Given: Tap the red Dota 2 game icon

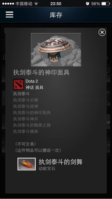Looking at the screenshot, I should (x=19, y=84).
